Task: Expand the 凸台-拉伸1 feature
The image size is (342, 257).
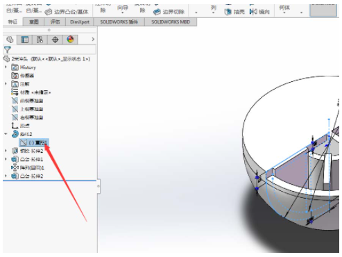Action: (x=6, y=159)
